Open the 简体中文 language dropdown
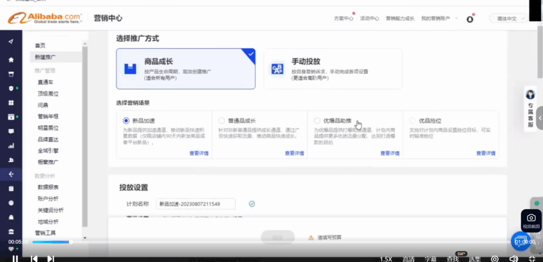 507,19
